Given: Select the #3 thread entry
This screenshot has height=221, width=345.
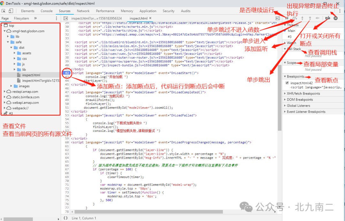Looking at the screenshot, I should (289, 37).
